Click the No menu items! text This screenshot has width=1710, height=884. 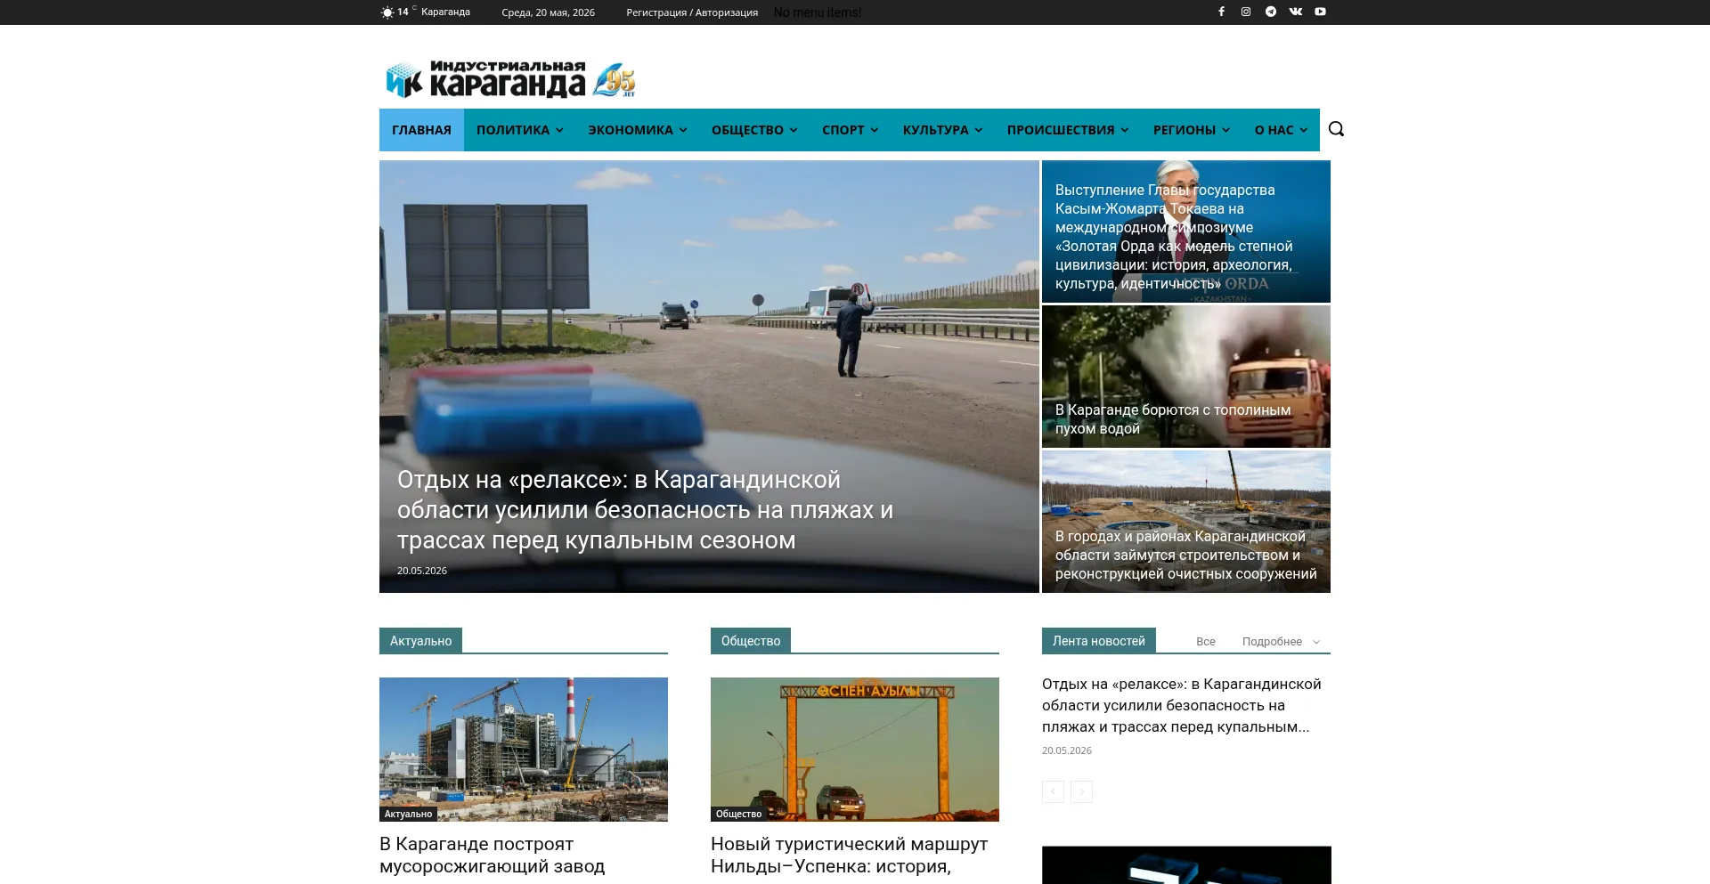(818, 12)
